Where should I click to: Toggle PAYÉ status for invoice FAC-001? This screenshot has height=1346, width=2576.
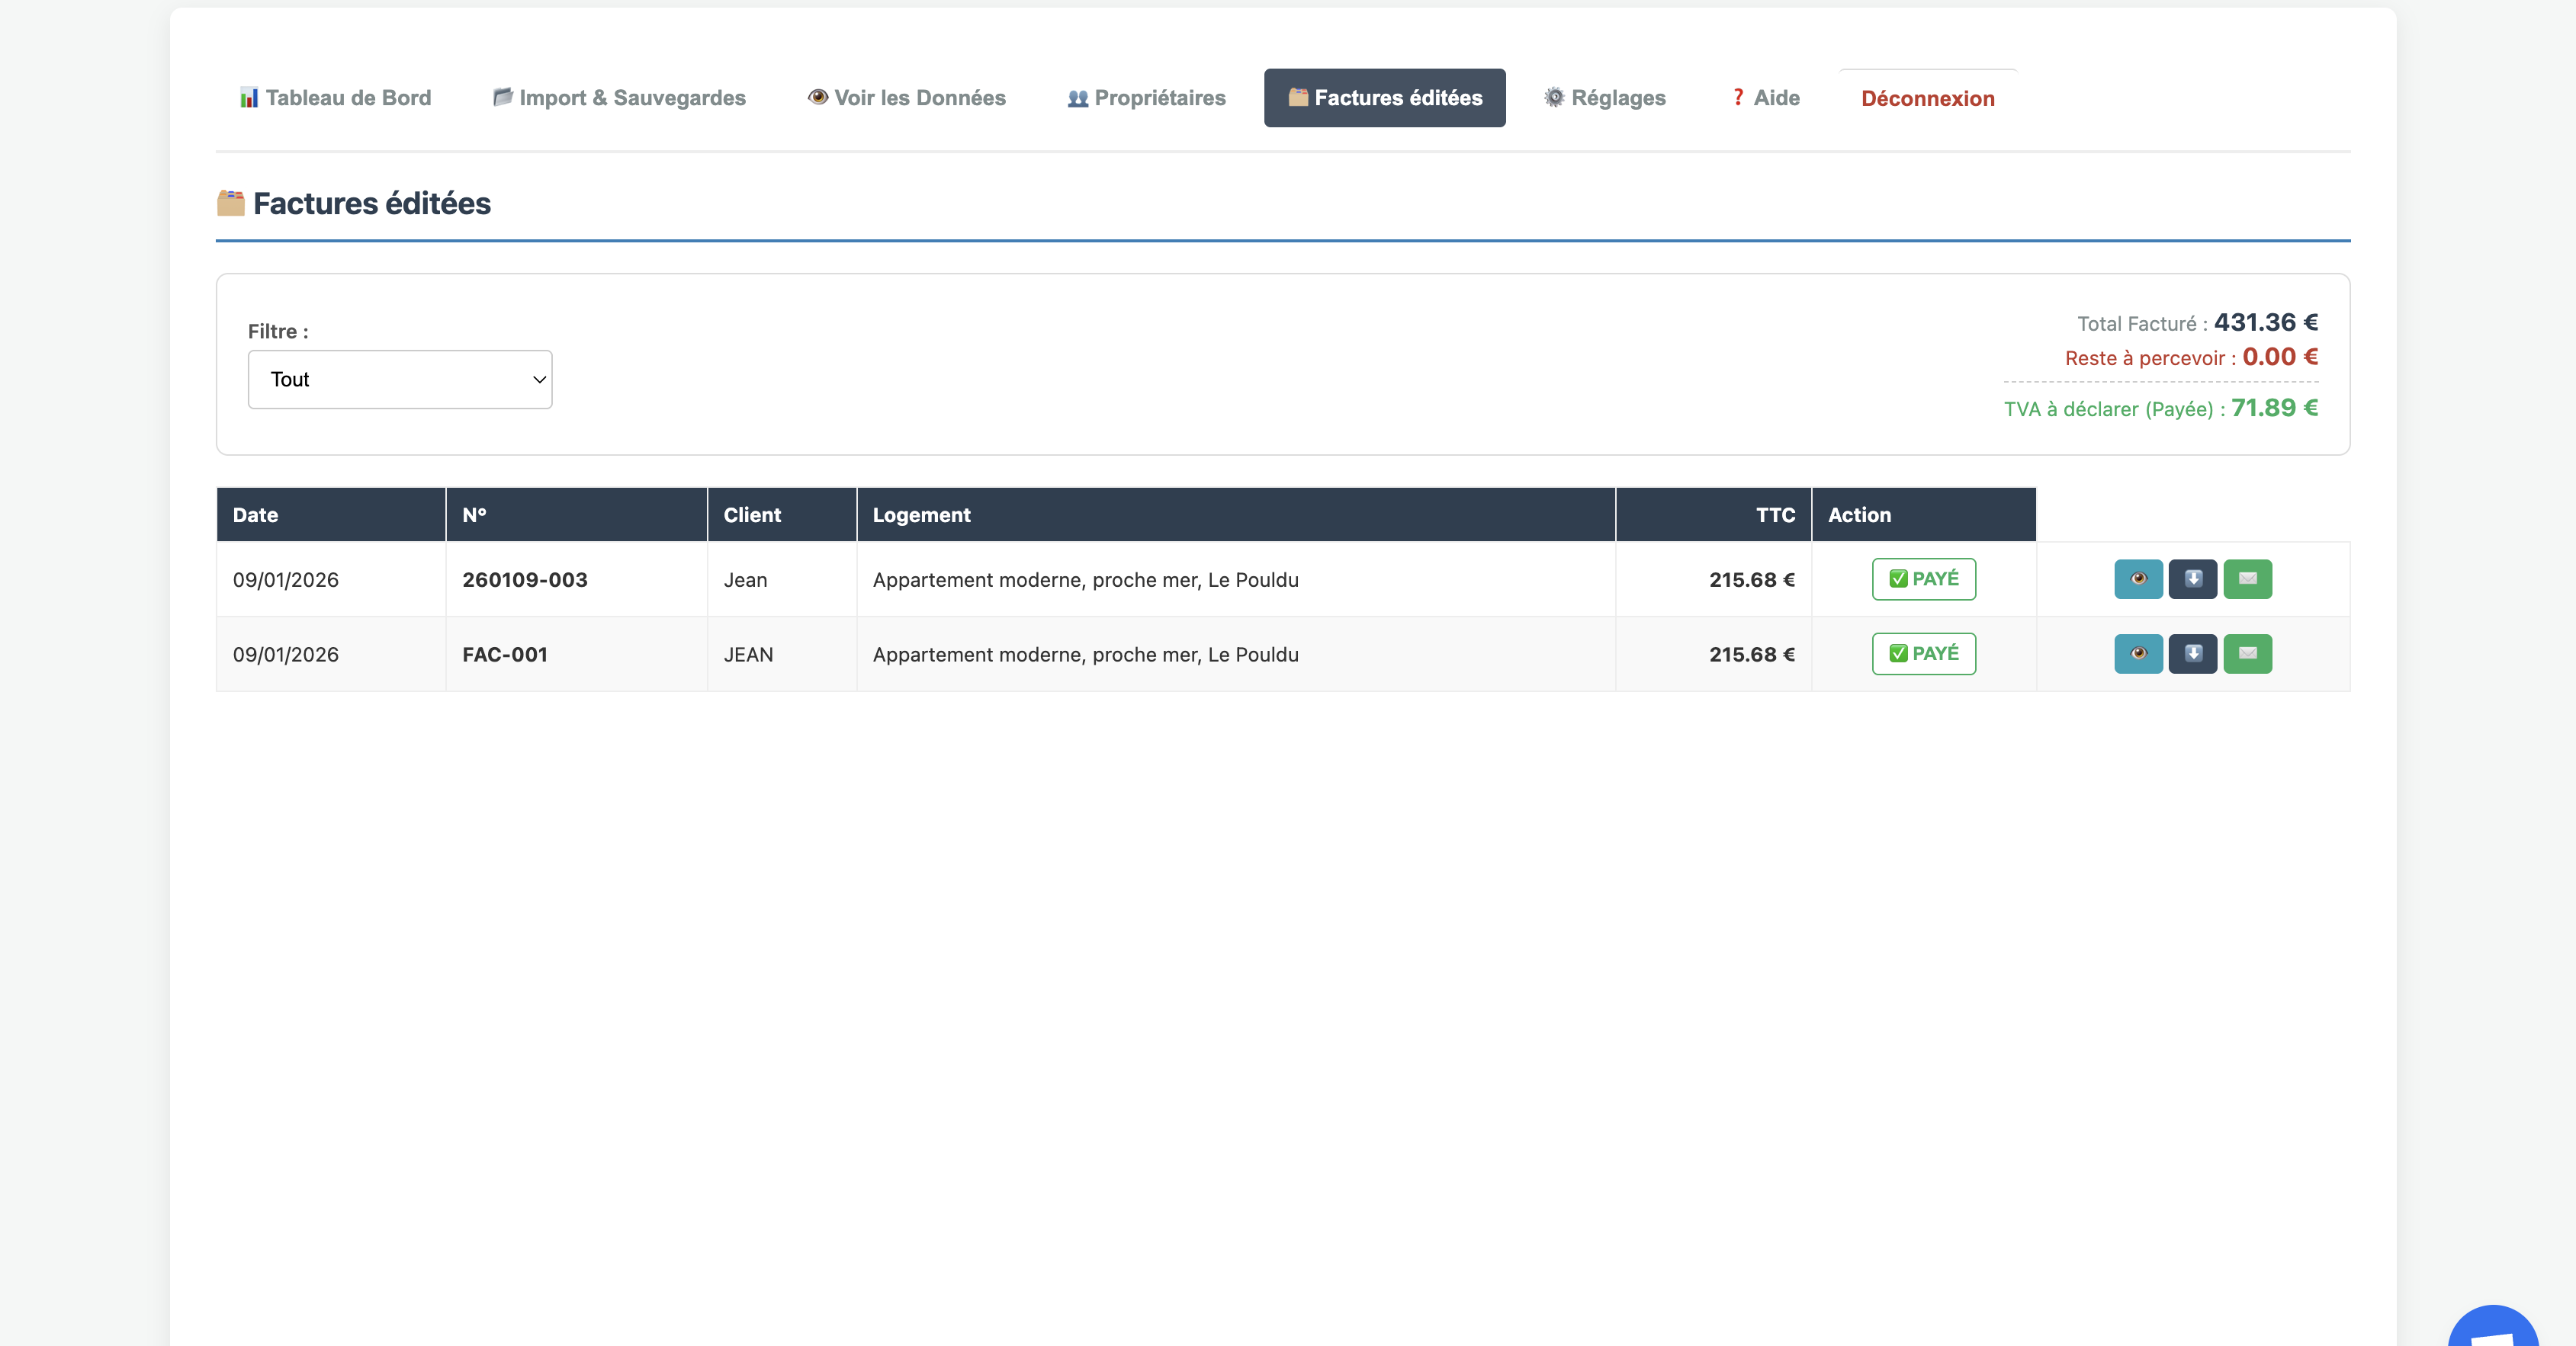point(1923,653)
